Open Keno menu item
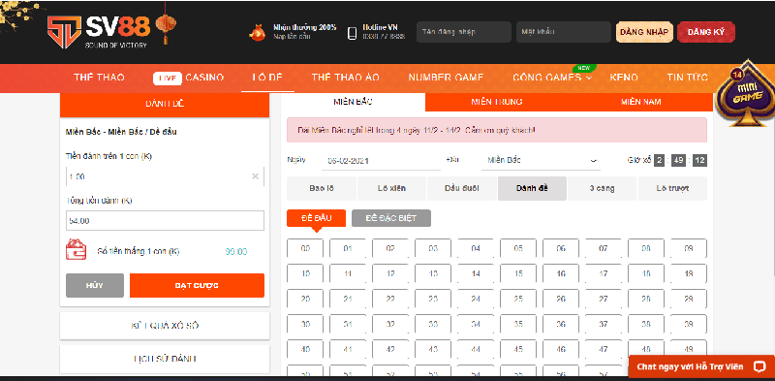Viewport: 775px width, 381px height. [624, 78]
